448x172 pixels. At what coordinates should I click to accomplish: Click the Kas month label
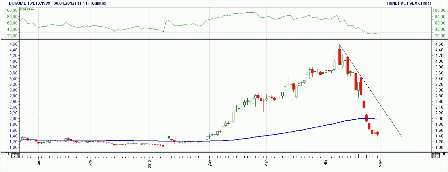(38, 163)
